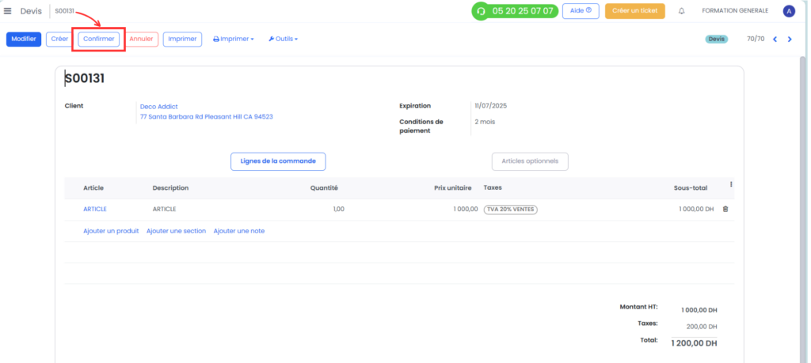Click the Devis breadcrumb
Screen dimensions: 811x363
(31, 11)
